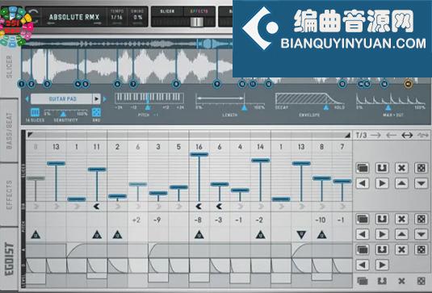Screen dimensions: 432x293
Task: Clear the slicer sequence with X button
Action: tap(401, 168)
